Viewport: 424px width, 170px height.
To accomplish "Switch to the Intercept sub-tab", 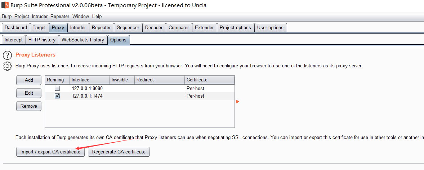I will click(14, 40).
